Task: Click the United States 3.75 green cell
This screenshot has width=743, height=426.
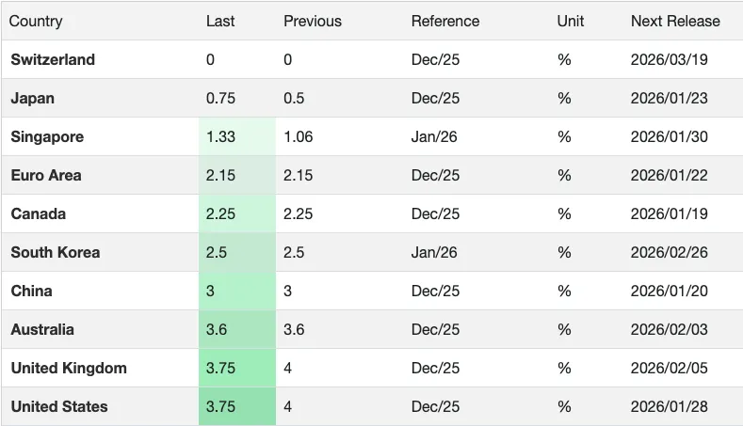Action: coord(220,406)
